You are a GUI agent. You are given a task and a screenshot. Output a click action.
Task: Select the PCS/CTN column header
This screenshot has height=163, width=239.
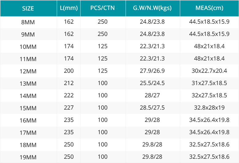tap(102, 8)
